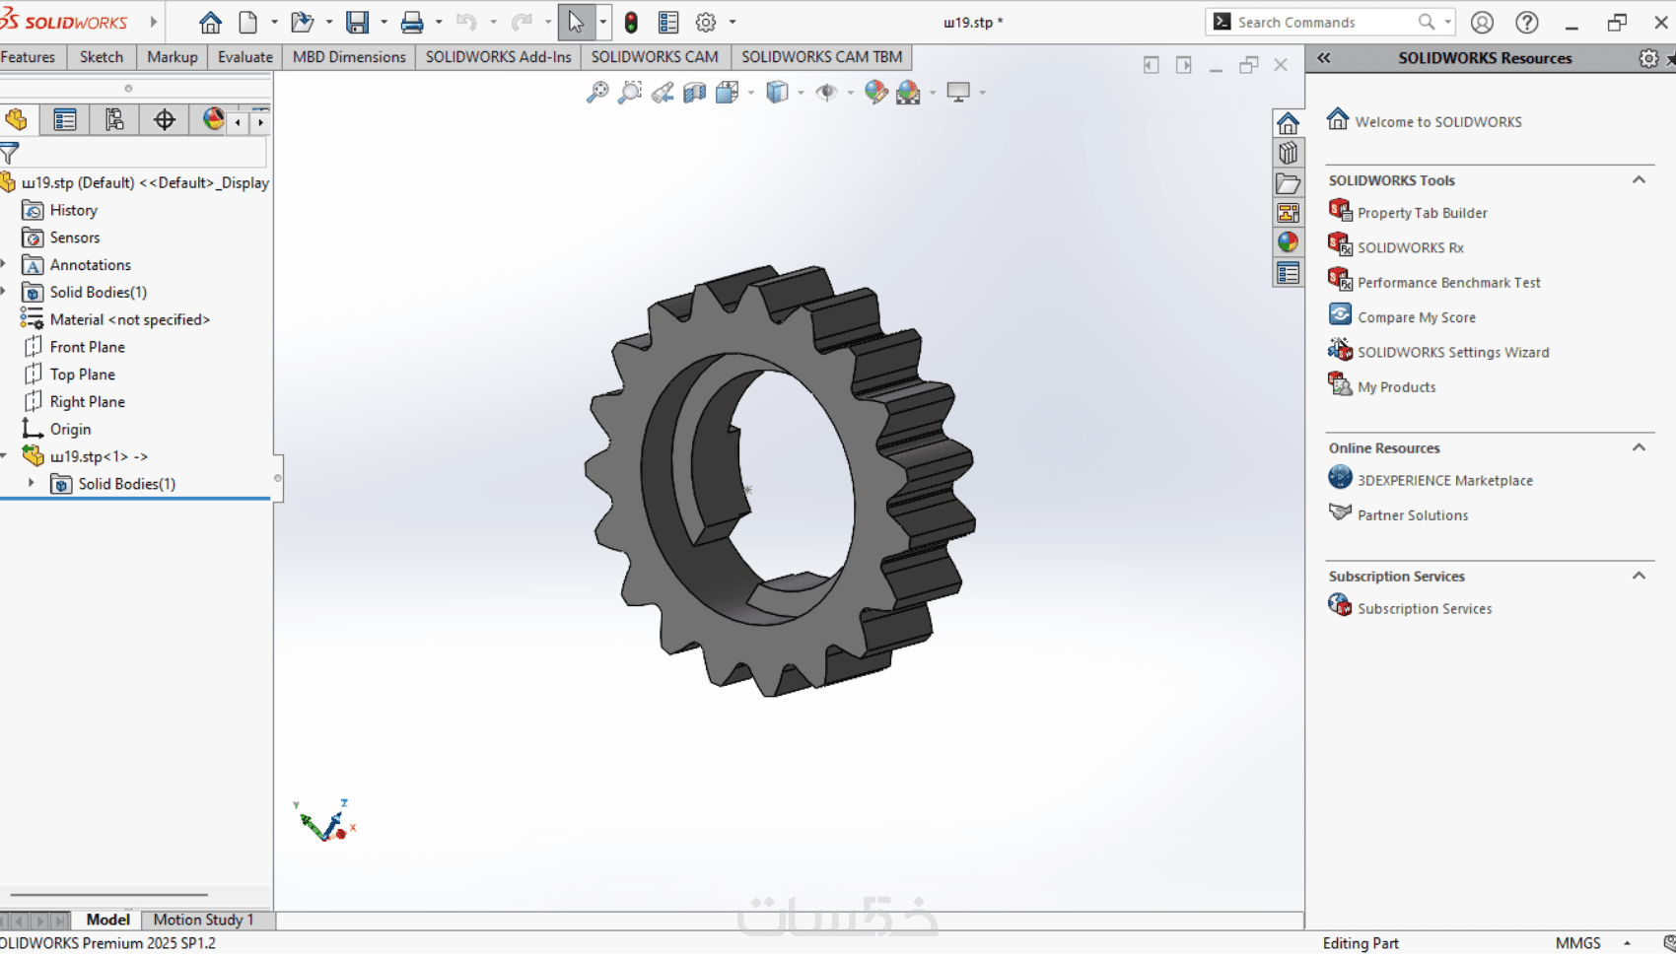The width and height of the screenshot is (1676, 956).
Task: Open the Markup tab
Action: (x=173, y=57)
